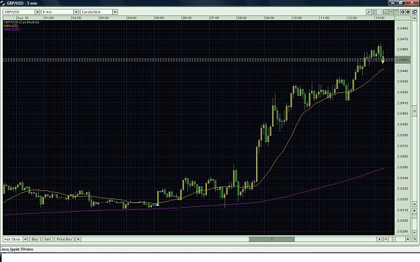
Task: Click the R reset button
Action: point(415,239)
